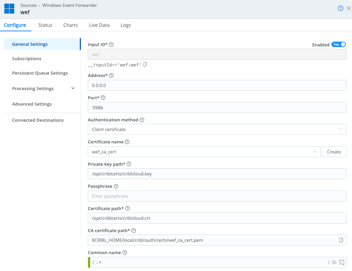Navigate back via the Sources breadcrumb link
This screenshot has height=271, width=352.
coord(29,5)
